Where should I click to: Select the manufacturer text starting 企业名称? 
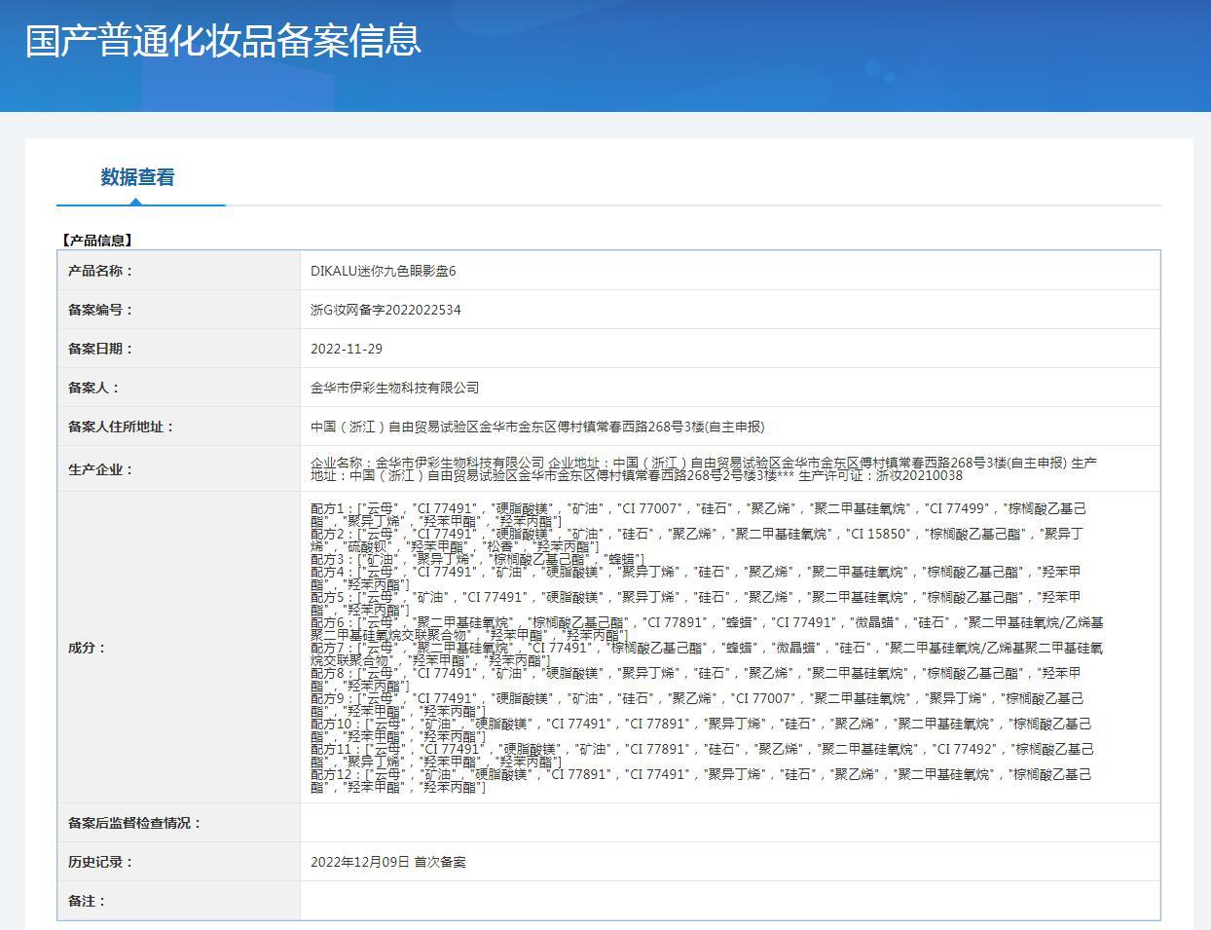click(704, 469)
